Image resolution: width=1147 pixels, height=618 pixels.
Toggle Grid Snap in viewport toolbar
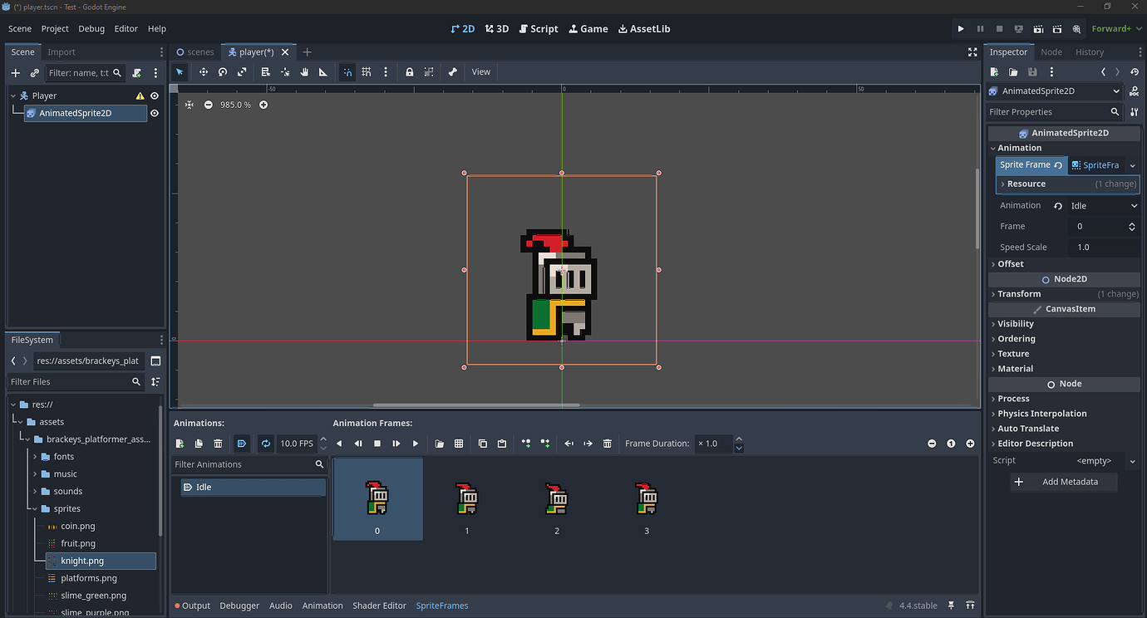coord(367,72)
